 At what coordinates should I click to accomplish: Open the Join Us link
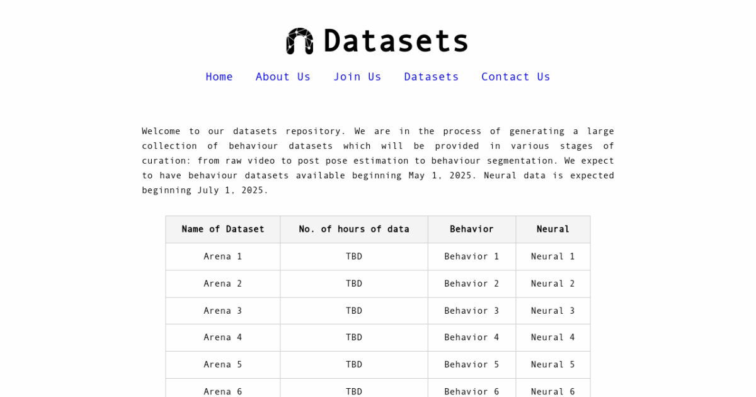tap(357, 77)
